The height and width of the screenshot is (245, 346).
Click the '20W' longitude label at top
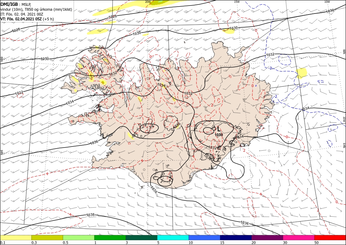click(148, 2)
